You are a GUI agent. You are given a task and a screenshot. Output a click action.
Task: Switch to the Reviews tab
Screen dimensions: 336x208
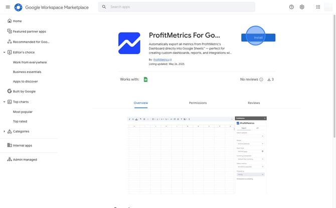pos(254,103)
